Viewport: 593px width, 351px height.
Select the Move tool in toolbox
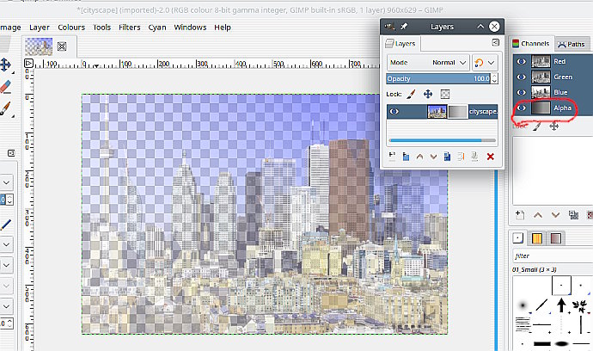pyautogui.click(x=5, y=65)
